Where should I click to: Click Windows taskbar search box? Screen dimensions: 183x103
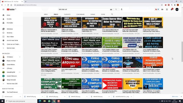pos(21,101)
